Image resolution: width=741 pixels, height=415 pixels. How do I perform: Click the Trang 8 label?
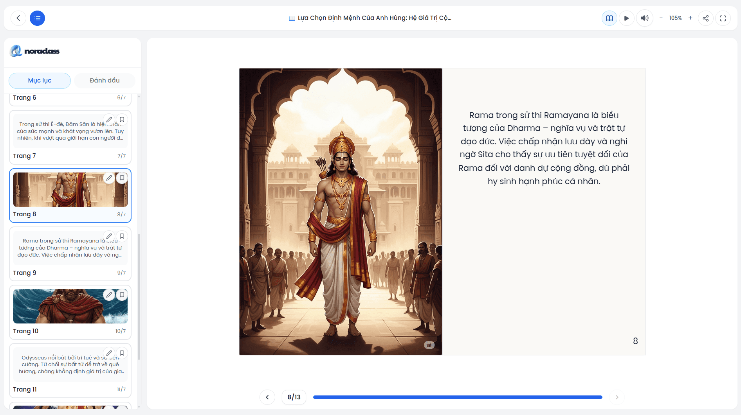pos(25,214)
